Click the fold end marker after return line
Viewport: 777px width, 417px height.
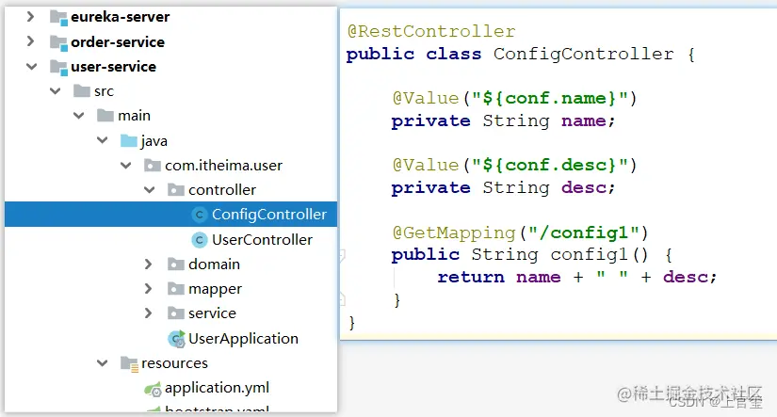[342, 298]
